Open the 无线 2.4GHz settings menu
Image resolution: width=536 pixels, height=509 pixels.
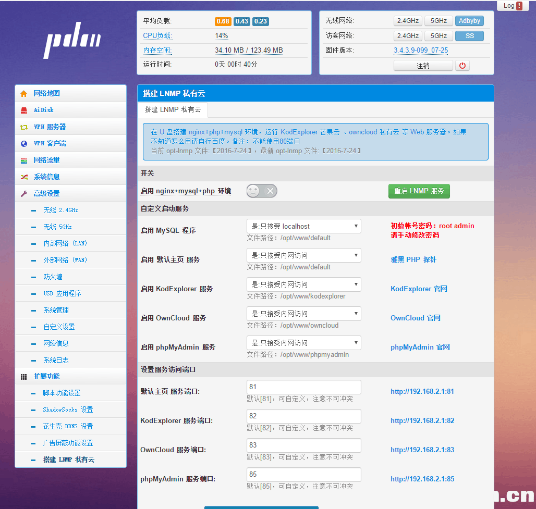tap(71, 210)
